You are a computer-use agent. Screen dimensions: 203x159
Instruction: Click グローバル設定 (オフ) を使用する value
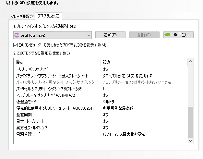pos(127,76)
